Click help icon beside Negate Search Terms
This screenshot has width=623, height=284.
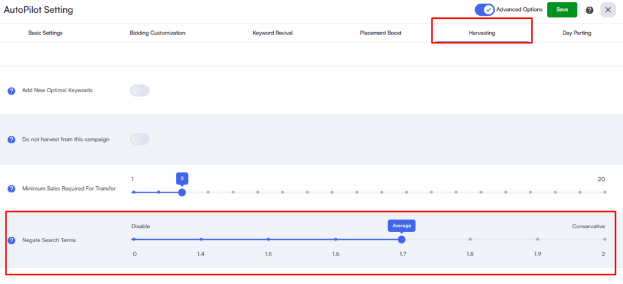tap(11, 240)
